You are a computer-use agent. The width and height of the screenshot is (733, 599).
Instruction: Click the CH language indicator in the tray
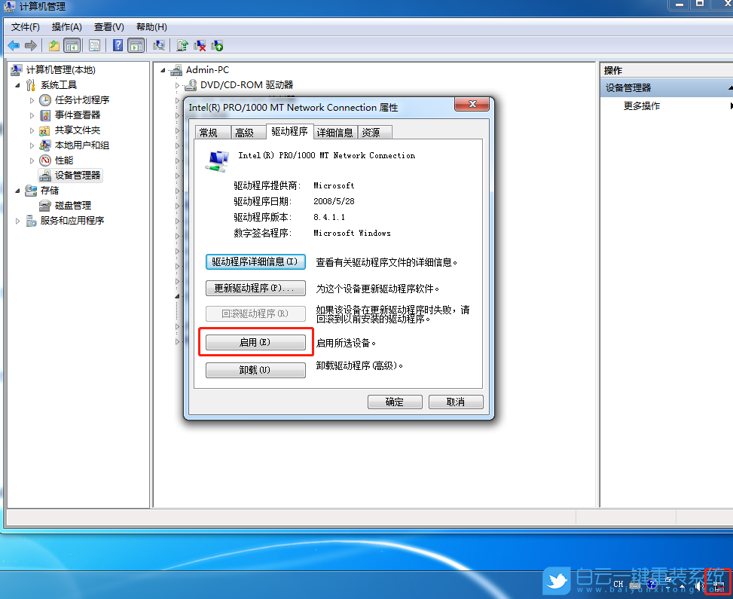(618, 584)
